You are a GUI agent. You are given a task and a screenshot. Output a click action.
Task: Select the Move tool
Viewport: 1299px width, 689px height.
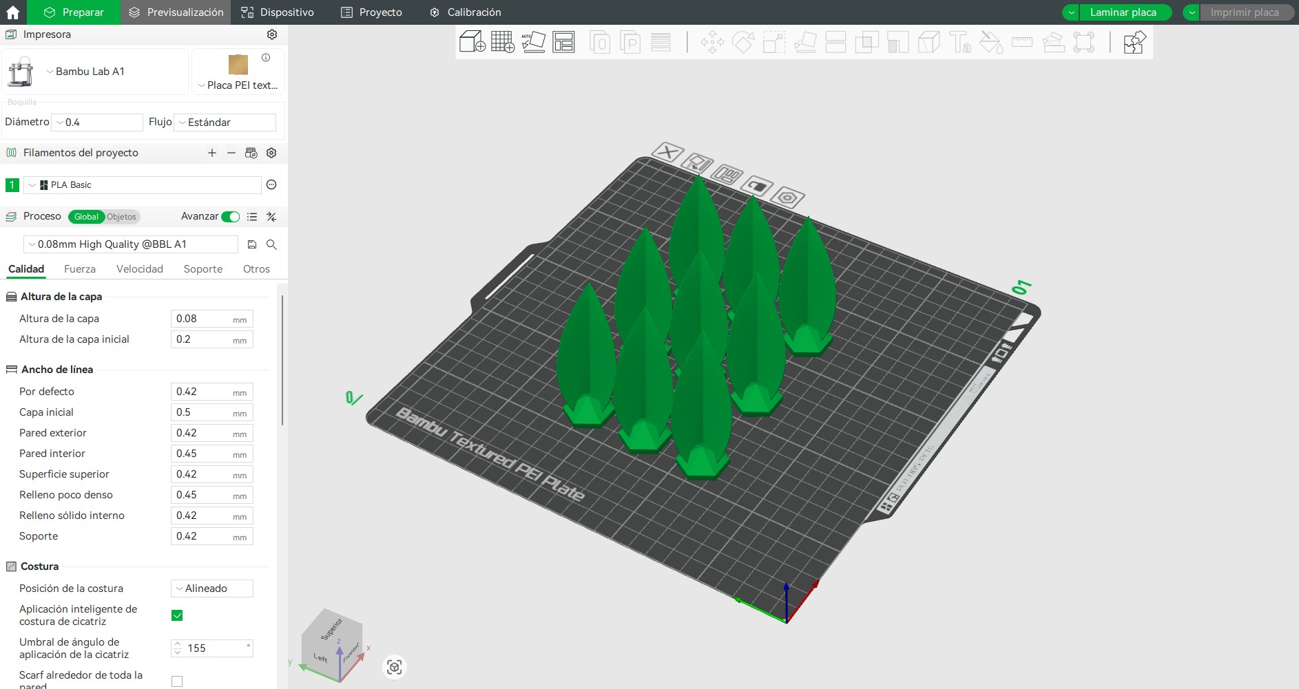click(x=712, y=43)
